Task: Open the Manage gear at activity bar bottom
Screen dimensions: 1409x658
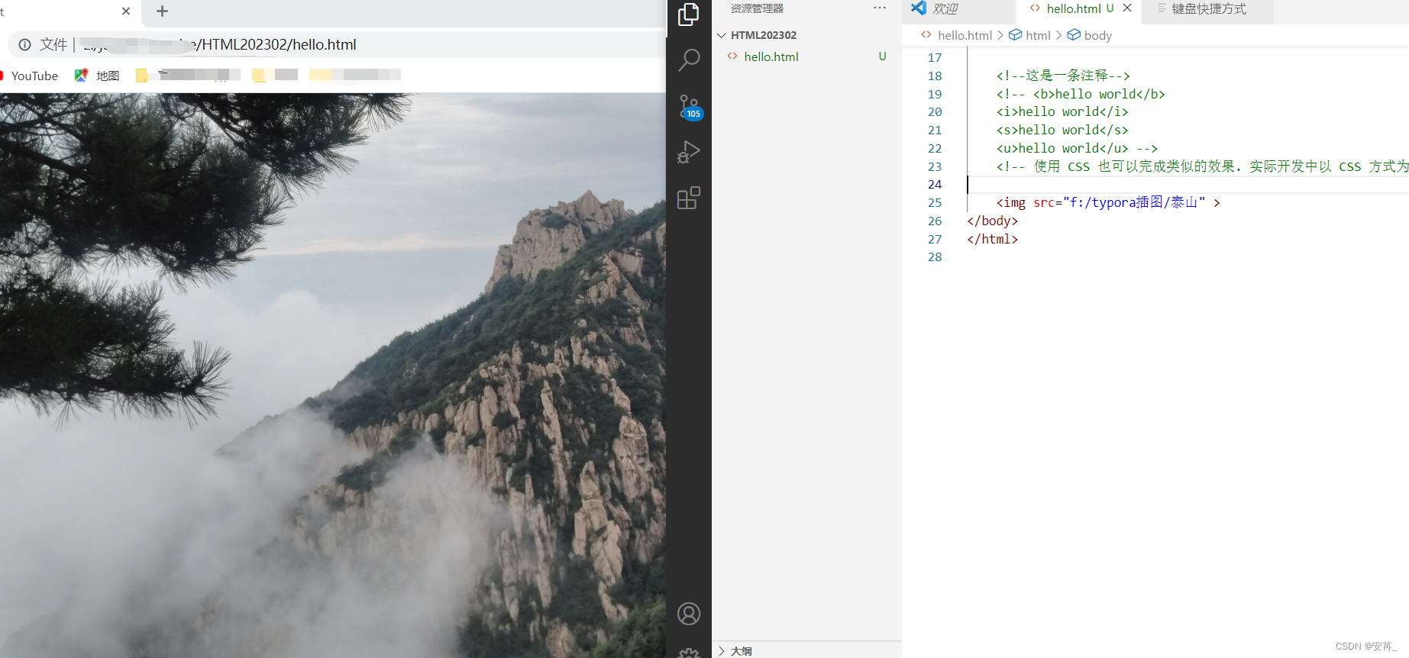Action: coord(689,653)
